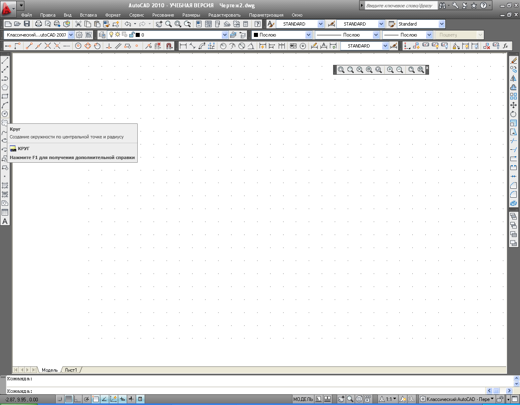520x405 pixels.
Task: Toggle Snap mode in the status bar
Action: pos(60,399)
